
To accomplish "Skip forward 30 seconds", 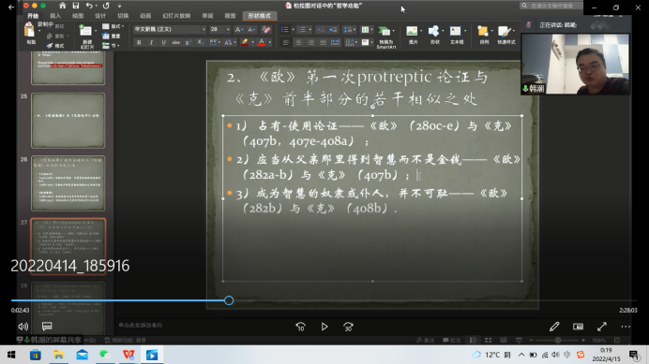I will 349,327.
